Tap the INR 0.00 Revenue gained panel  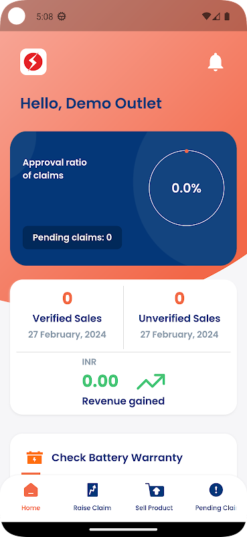click(x=123, y=382)
